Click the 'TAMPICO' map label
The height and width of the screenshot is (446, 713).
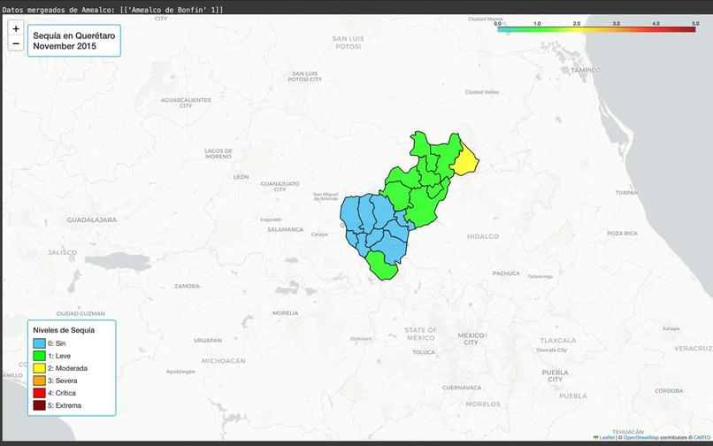[586, 70]
